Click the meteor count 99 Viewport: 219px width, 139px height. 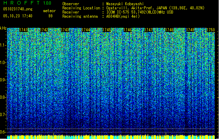50,16
